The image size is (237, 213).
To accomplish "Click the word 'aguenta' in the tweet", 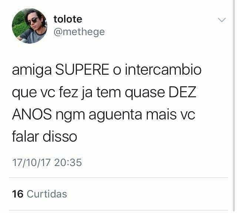I will pos(115,115).
